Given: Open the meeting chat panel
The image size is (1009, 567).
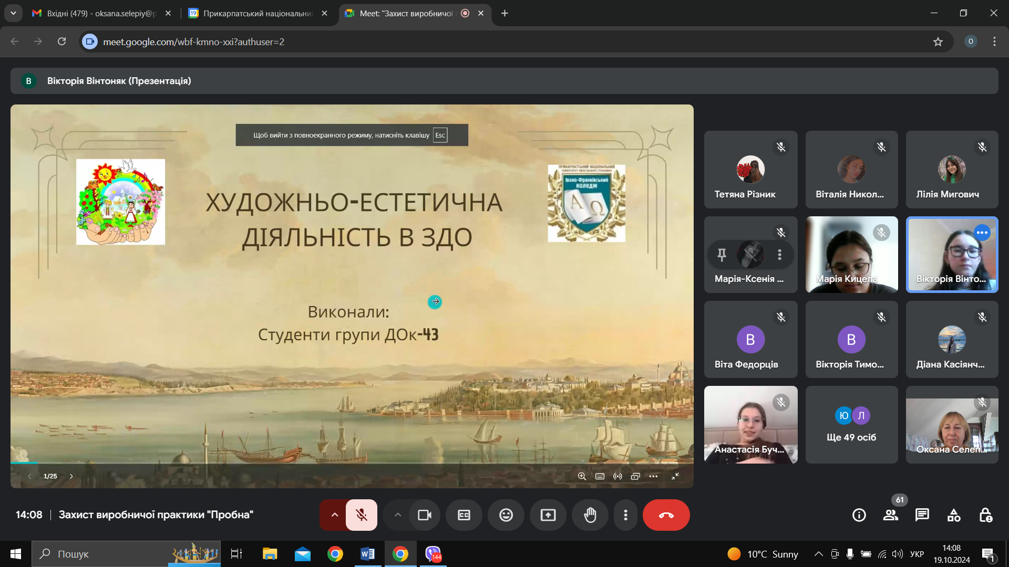Looking at the screenshot, I should tap(922, 515).
